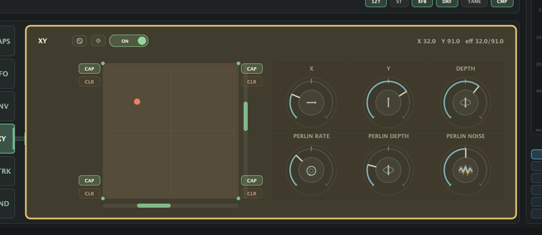This screenshot has width=542, height=235.
Task: Click the "DEPTH" knob label
Action: [465, 69]
